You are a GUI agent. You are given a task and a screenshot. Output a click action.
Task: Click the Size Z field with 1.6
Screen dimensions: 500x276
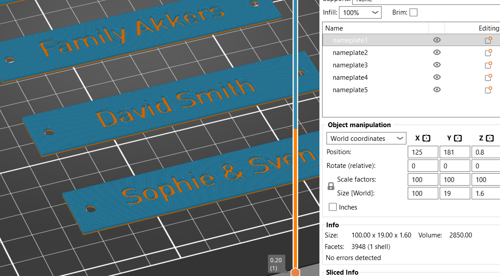tap(486, 193)
